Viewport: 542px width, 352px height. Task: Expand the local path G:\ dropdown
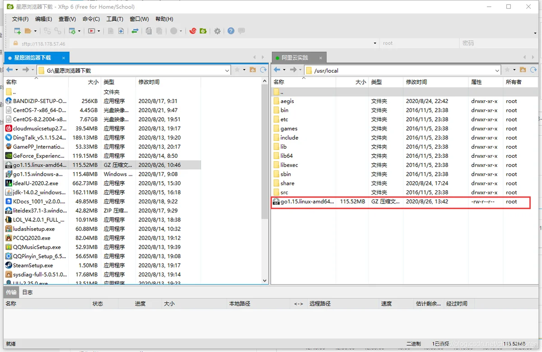click(x=227, y=70)
